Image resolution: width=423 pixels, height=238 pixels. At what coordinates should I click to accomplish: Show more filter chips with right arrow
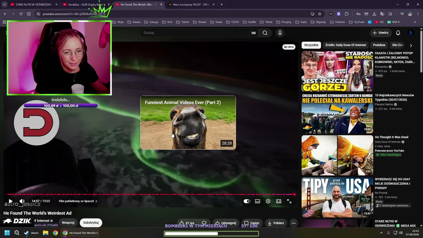411,45
